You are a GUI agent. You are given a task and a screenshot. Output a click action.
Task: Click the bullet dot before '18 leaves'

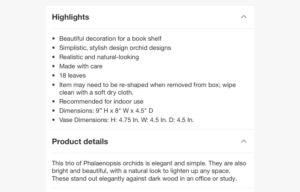click(x=53, y=76)
